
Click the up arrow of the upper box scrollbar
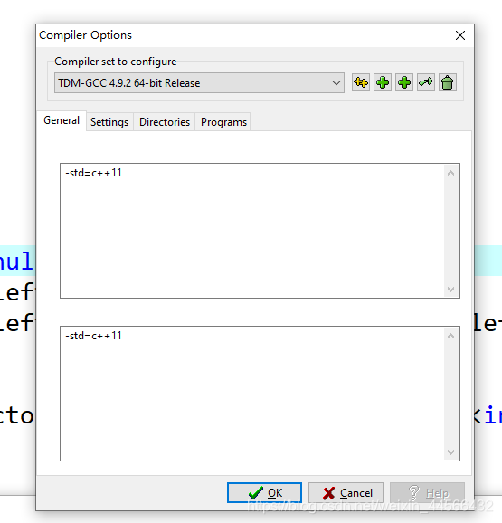coord(451,173)
